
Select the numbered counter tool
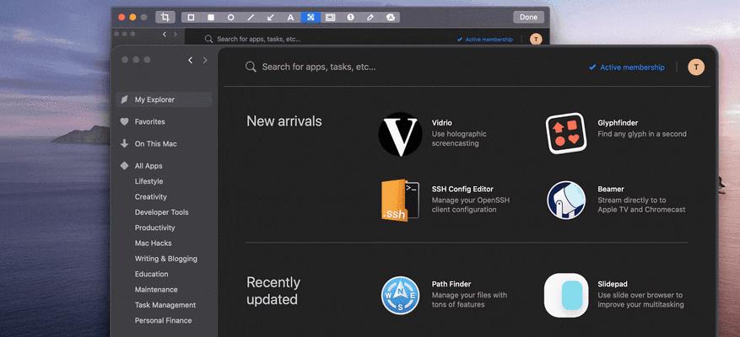tap(351, 18)
